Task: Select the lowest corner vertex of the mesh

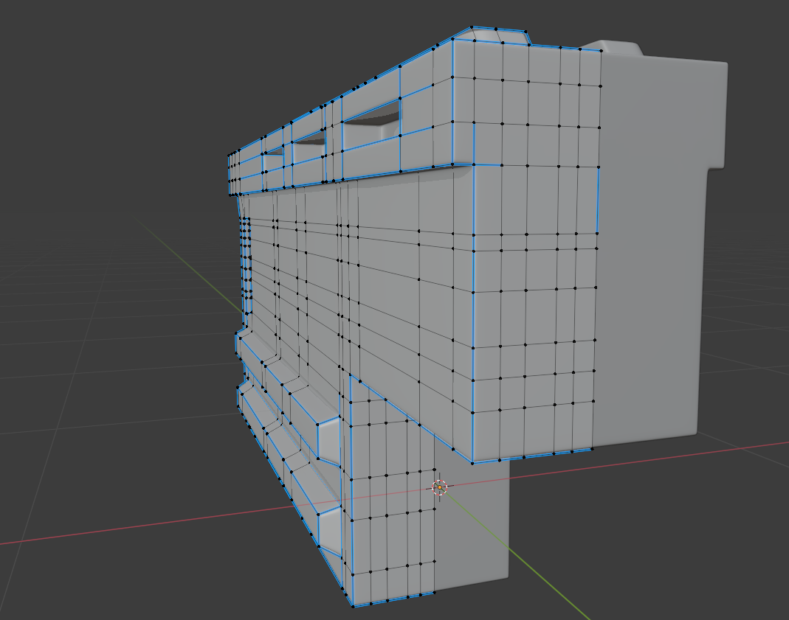Action: 354,607
